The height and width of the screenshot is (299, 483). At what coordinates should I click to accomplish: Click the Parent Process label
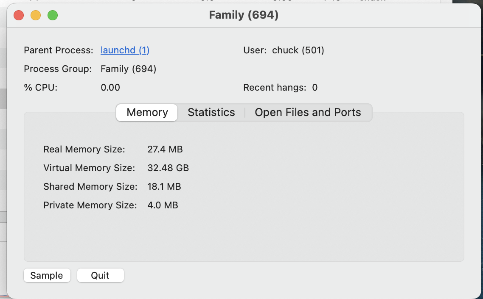coord(59,50)
